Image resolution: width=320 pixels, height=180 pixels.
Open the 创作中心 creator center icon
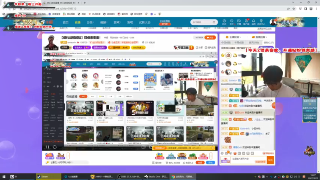pyautogui.click(x=261, y=22)
